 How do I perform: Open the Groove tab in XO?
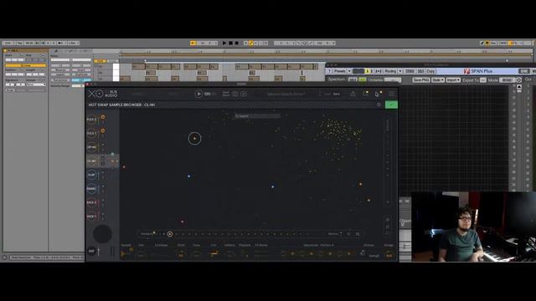click(x=368, y=245)
